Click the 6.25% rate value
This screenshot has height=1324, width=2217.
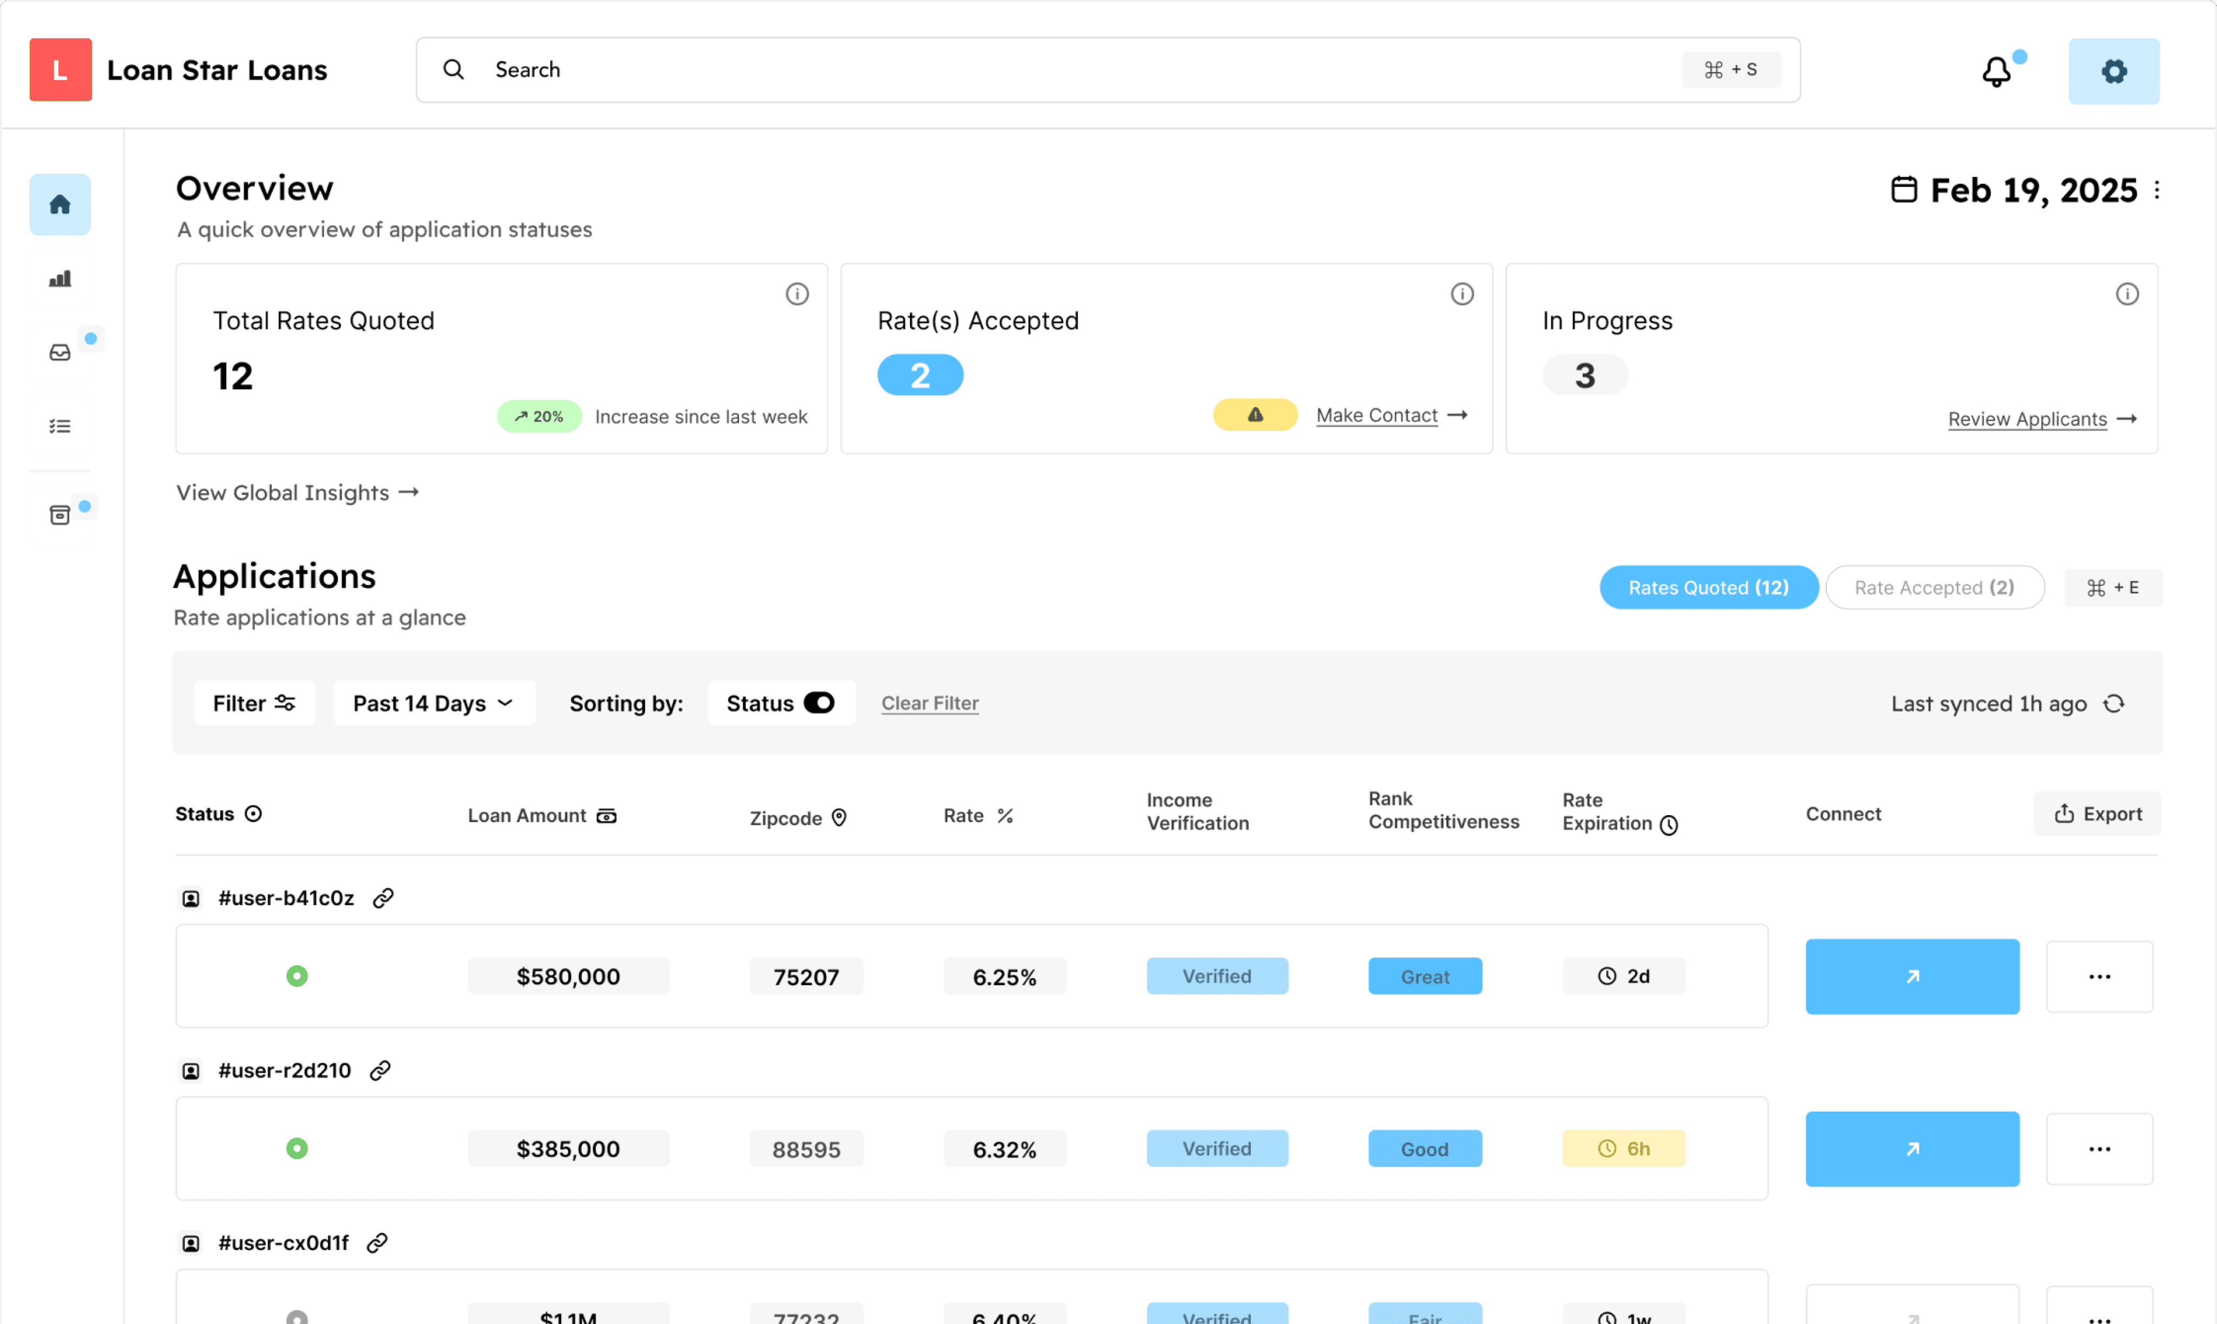[1005, 976]
